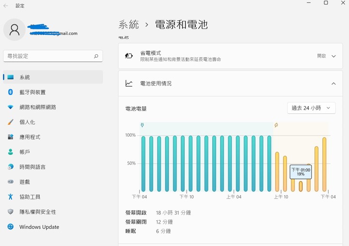Open 隱私權與安全性 settings
This screenshot has width=349, height=246.
(x=53, y=212)
